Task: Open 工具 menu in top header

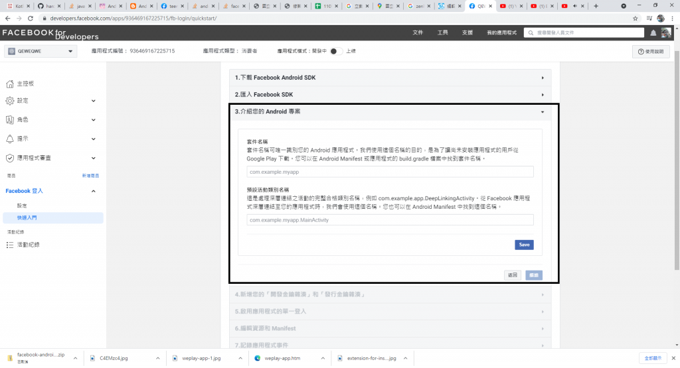Action: (442, 33)
